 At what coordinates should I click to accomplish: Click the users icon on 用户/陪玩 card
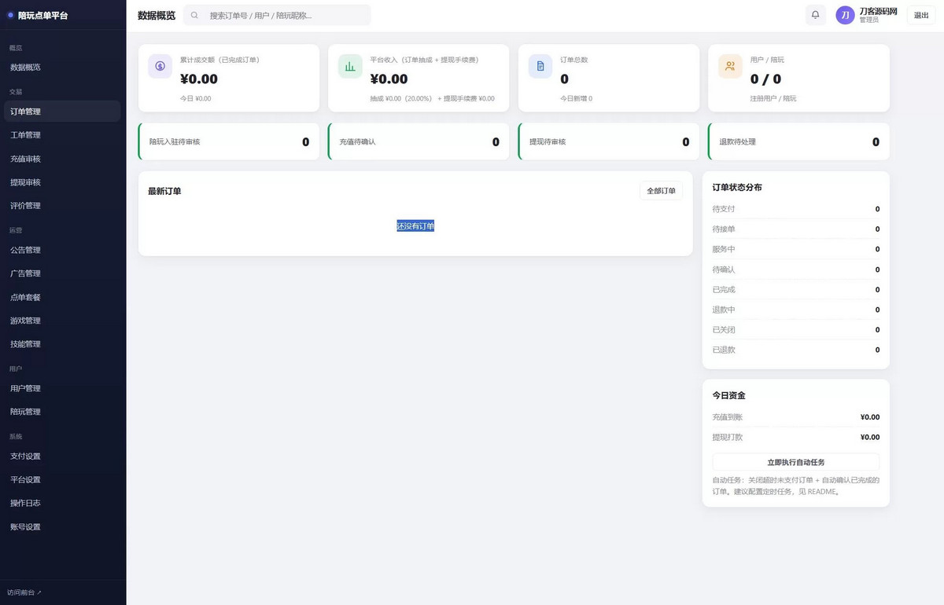[x=730, y=67]
